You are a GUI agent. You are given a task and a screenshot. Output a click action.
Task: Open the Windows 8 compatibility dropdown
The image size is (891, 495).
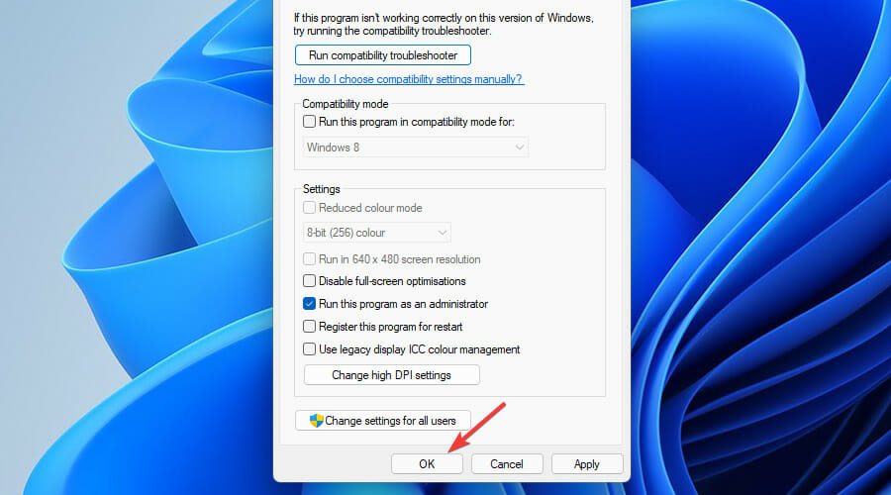pos(416,148)
